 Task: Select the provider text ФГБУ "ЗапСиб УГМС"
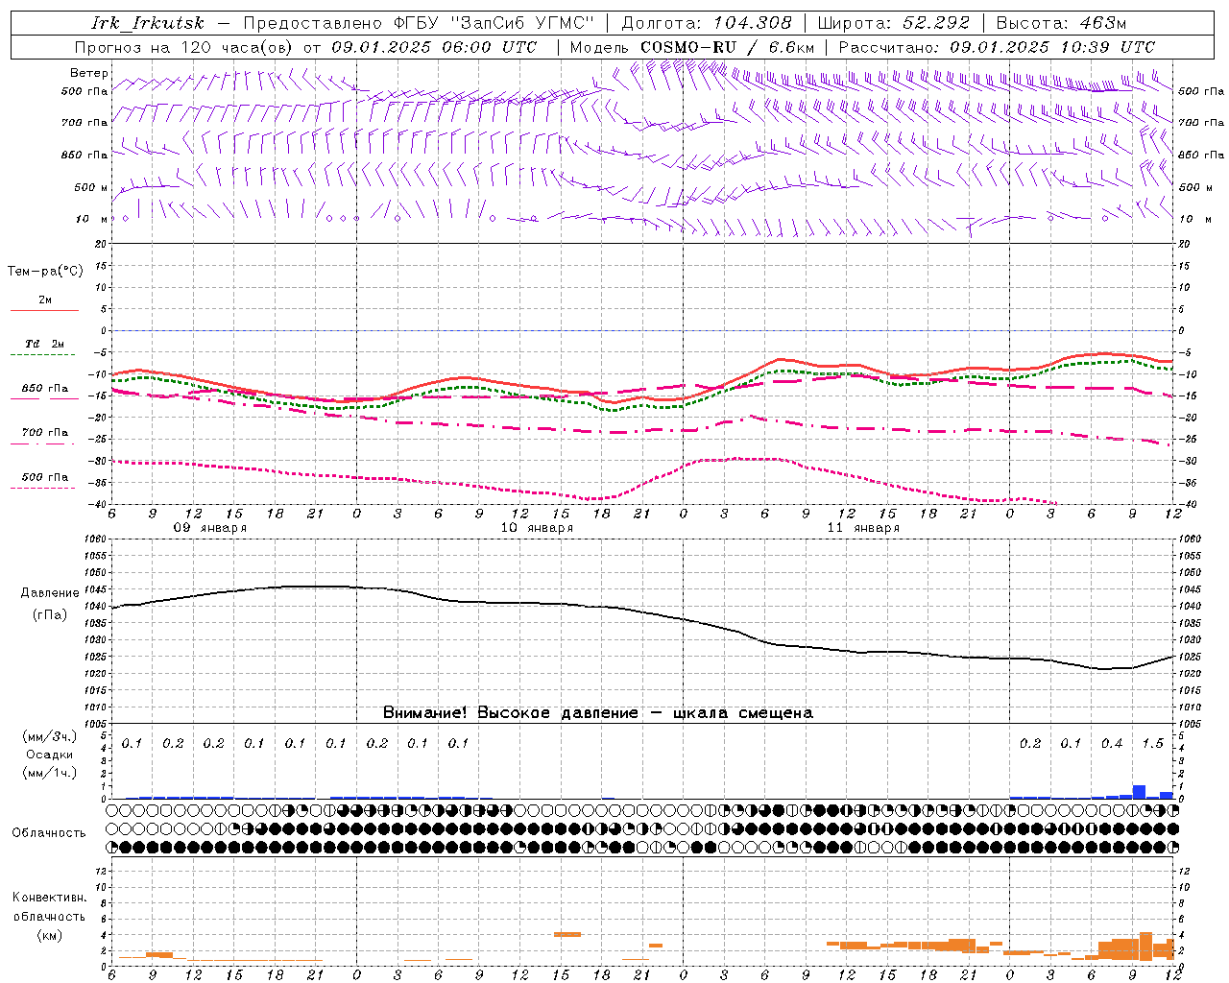coord(494,23)
